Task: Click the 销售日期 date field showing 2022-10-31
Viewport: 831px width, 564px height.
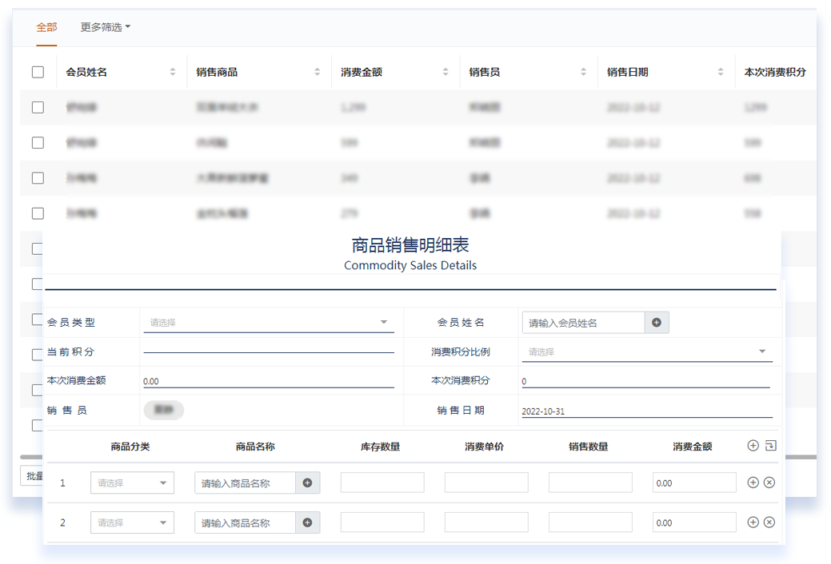Action: pos(648,409)
